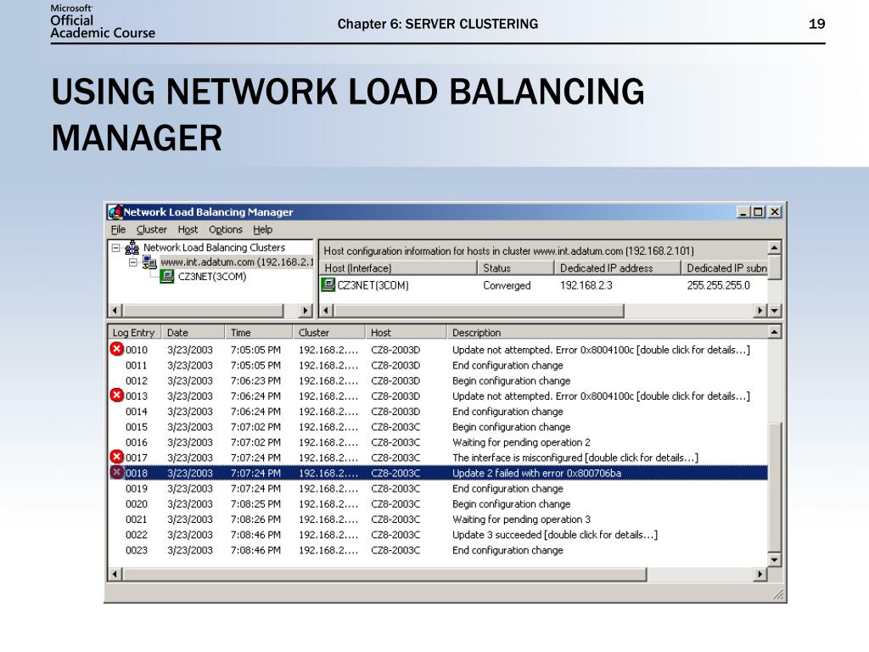This screenshot has height=652, width=869.
Task: Open the Help menu
Action: coord(263,229)
